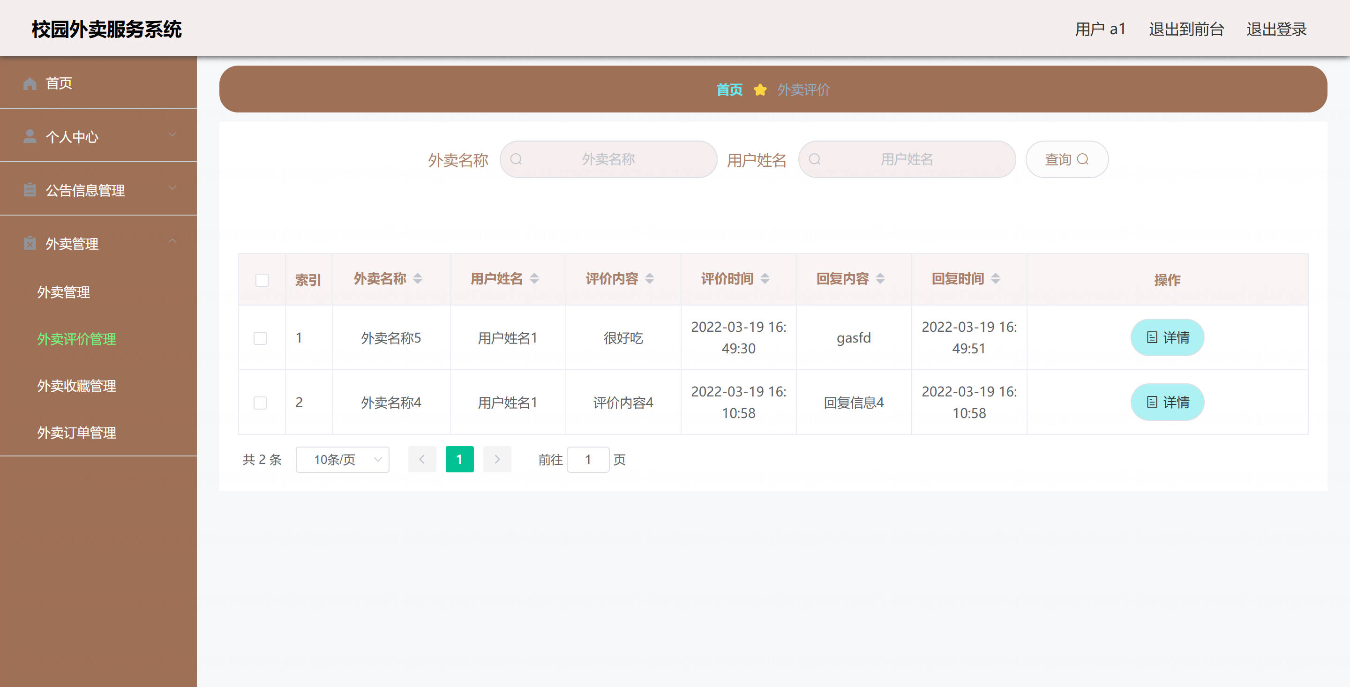
Task: Open 个人中心 sidebar menu
Action: point(98,136)
